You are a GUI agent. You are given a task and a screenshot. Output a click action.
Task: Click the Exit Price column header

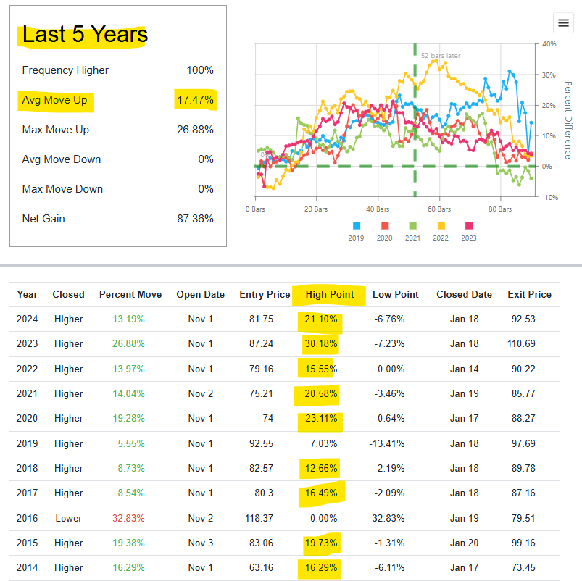[x=529, y=294]
